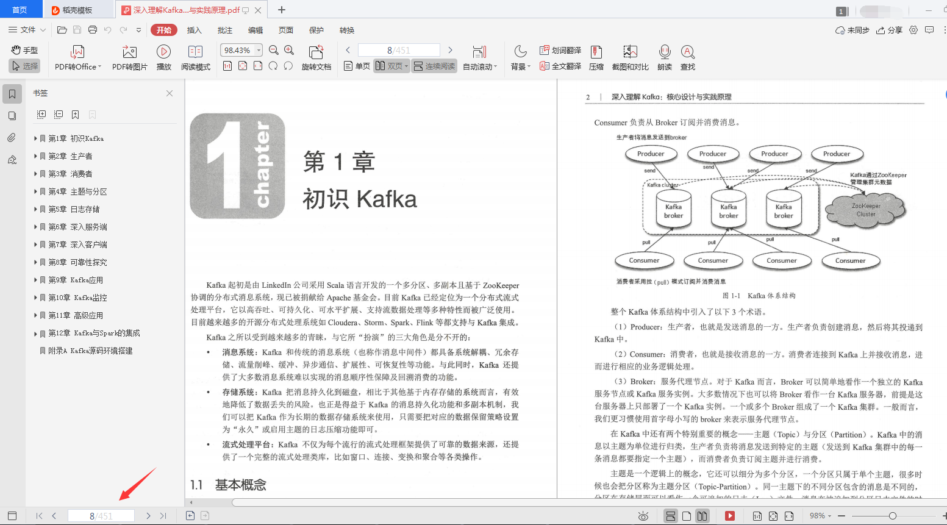The image size is (947, 525).
Task: Expand bookmark 第8章 可靠性探究
Action: click(35, 262)
